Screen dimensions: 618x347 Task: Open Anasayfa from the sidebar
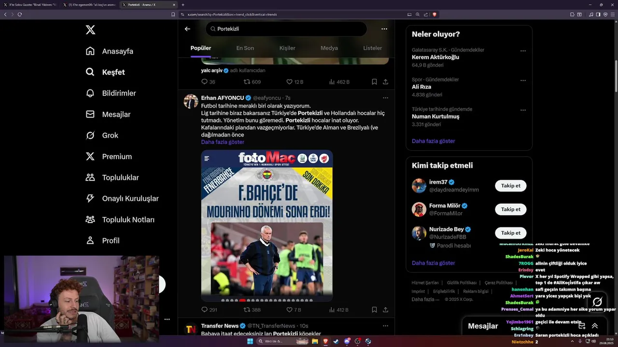109,51
